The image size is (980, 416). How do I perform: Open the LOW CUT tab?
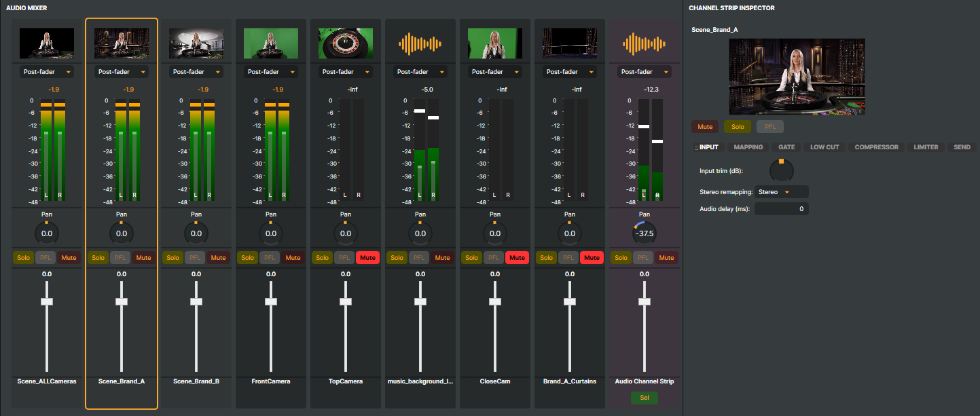[824, 147]
